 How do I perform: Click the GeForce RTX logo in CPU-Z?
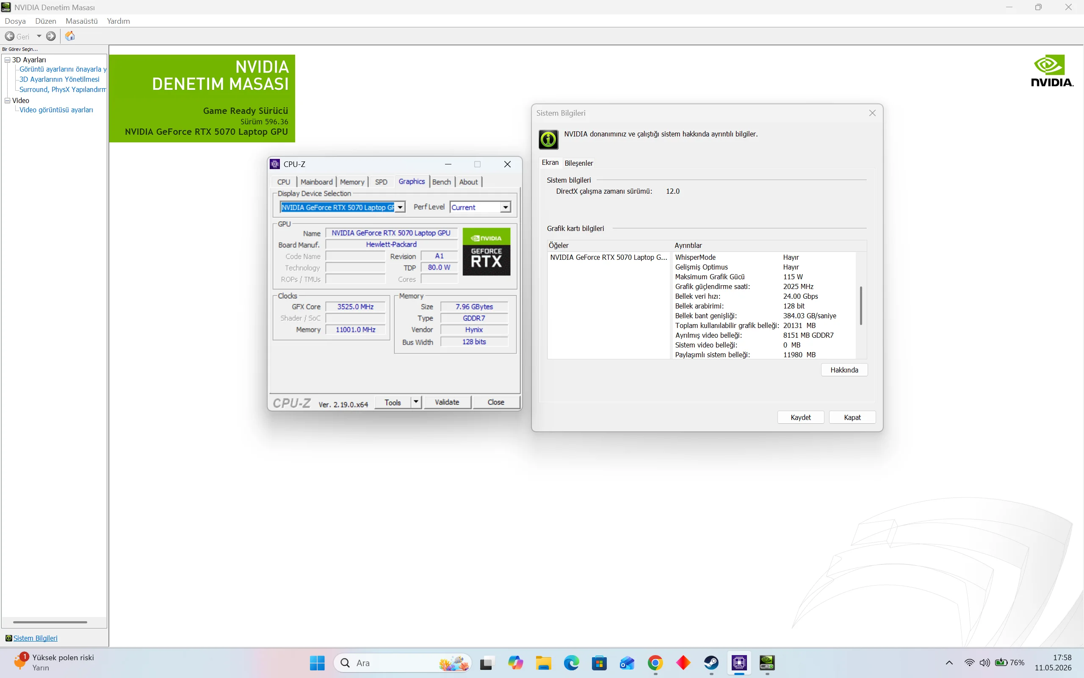point(487,252)
